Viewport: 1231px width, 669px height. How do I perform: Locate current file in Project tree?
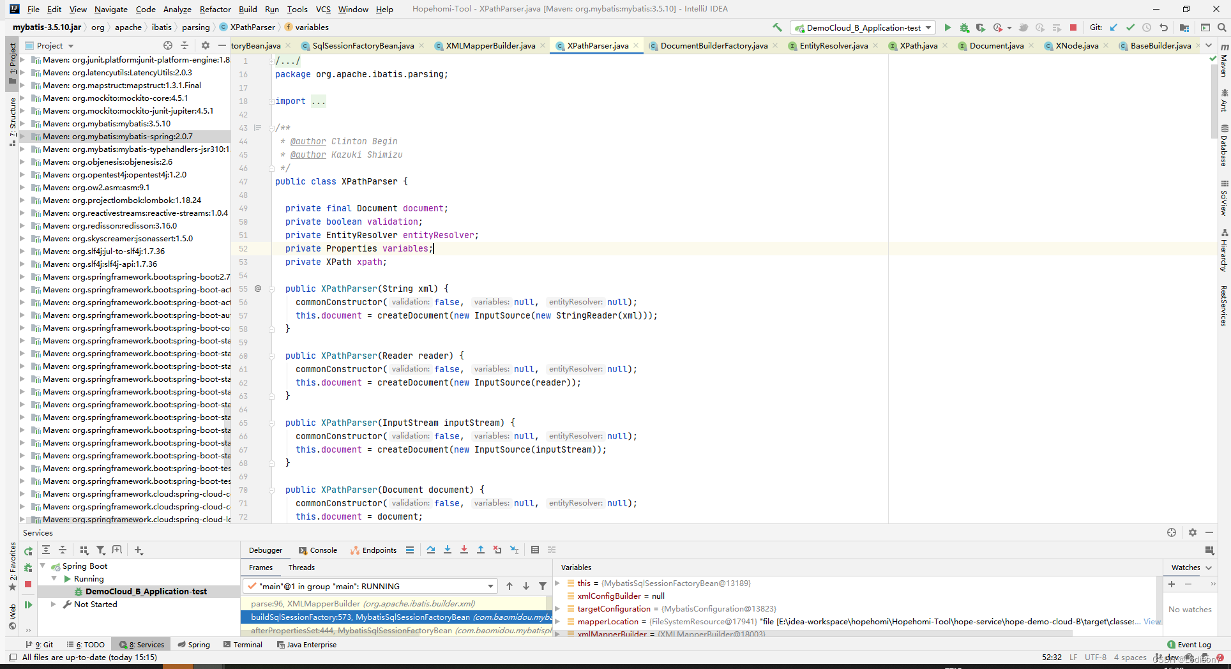pyautogui.click(x=167, y=45)
